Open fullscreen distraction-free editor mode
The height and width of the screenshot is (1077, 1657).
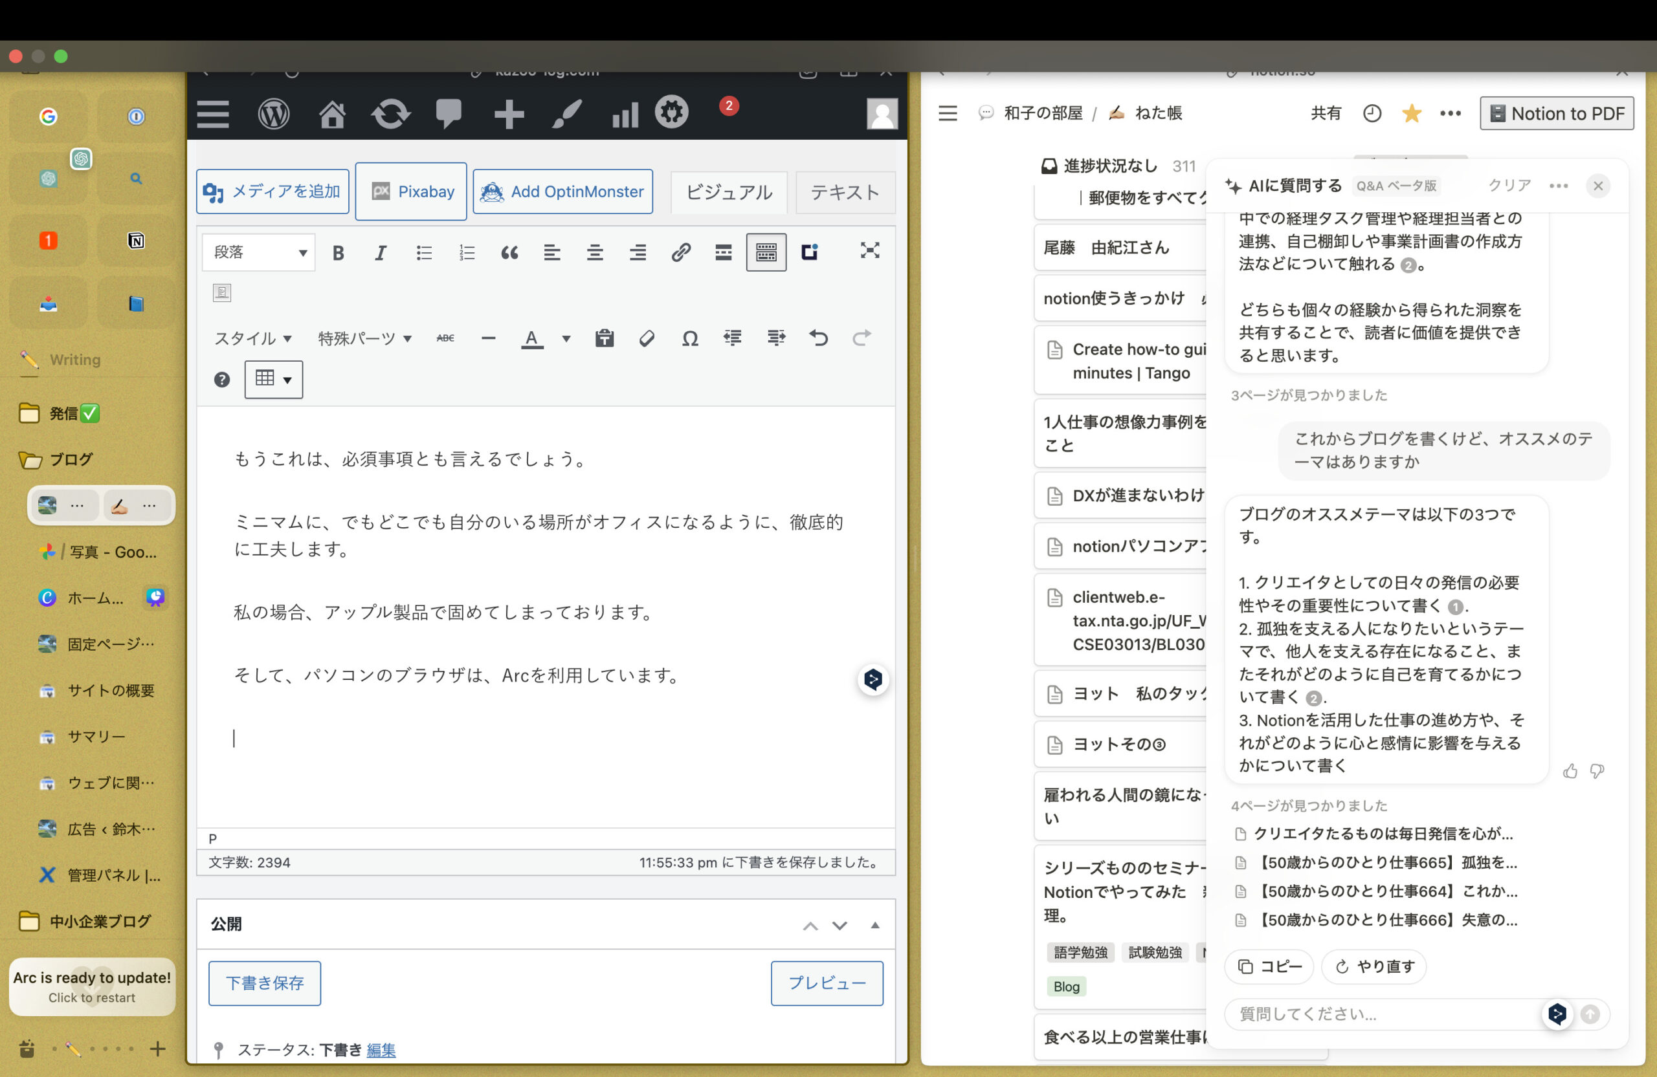coord(869,250)
